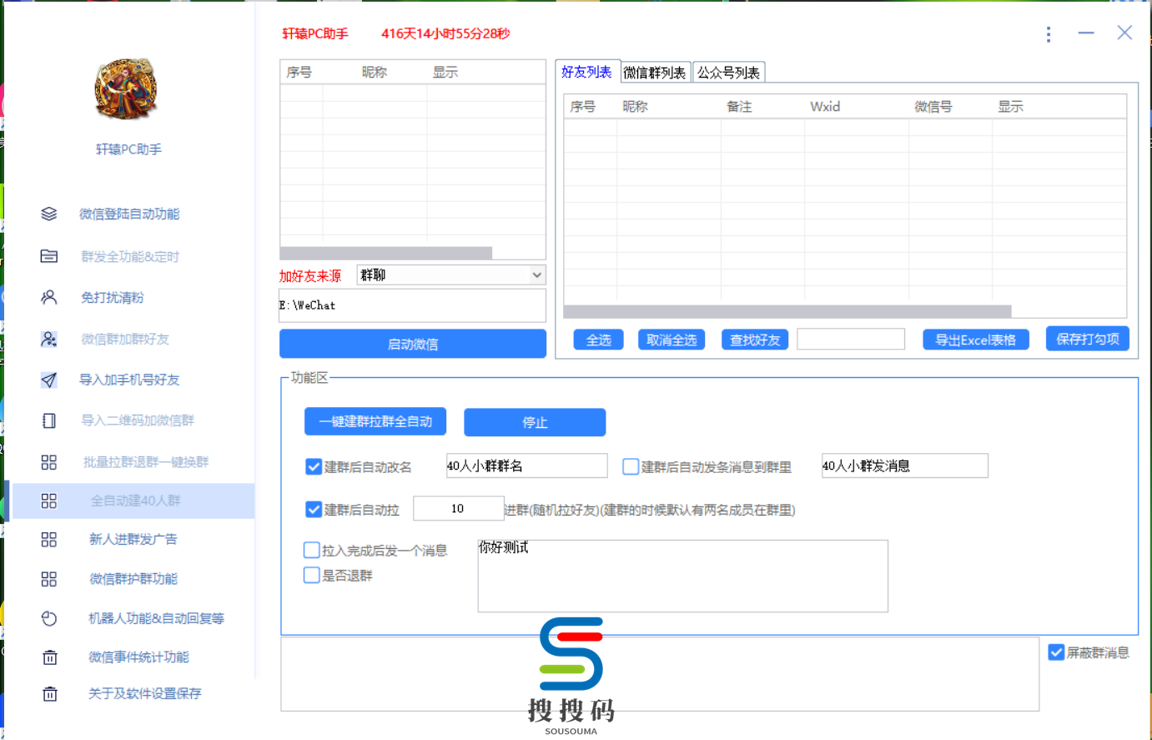Open 新人进群发广告 section
Viewport: 1152px width, 740px height.
[133, 539]
